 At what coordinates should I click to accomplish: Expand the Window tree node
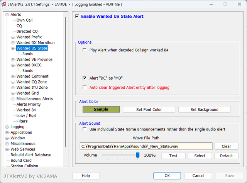7,138
